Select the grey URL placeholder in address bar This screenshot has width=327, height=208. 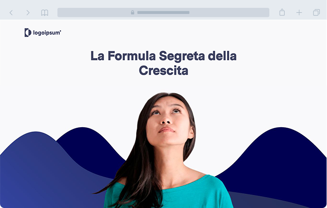(163, 13)
